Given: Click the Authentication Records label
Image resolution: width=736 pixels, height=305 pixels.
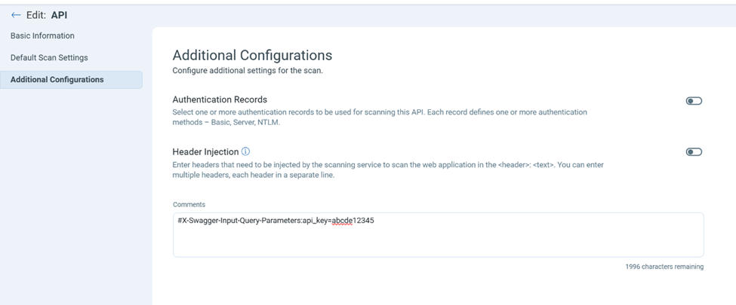Looking at the screenshot, I should pyautogui.click(x=220, y=99).
